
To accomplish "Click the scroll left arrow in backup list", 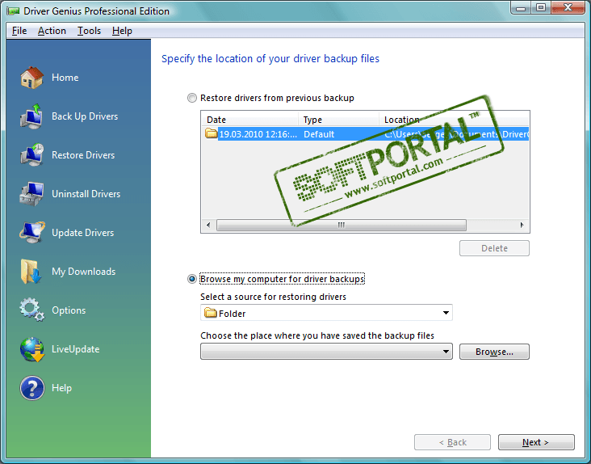I will click(208, 225).
